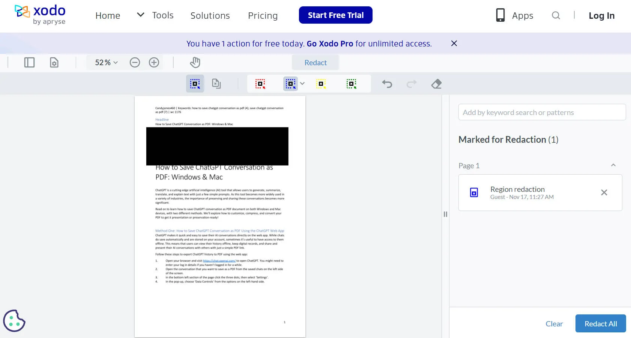Open the zoom percentage dropdown
The width and height of the screenshot is (631, 338).
(105, 62)
